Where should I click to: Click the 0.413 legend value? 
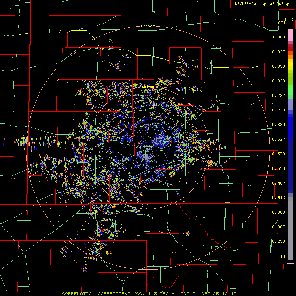pyautogui.click(x=279, y=198)
